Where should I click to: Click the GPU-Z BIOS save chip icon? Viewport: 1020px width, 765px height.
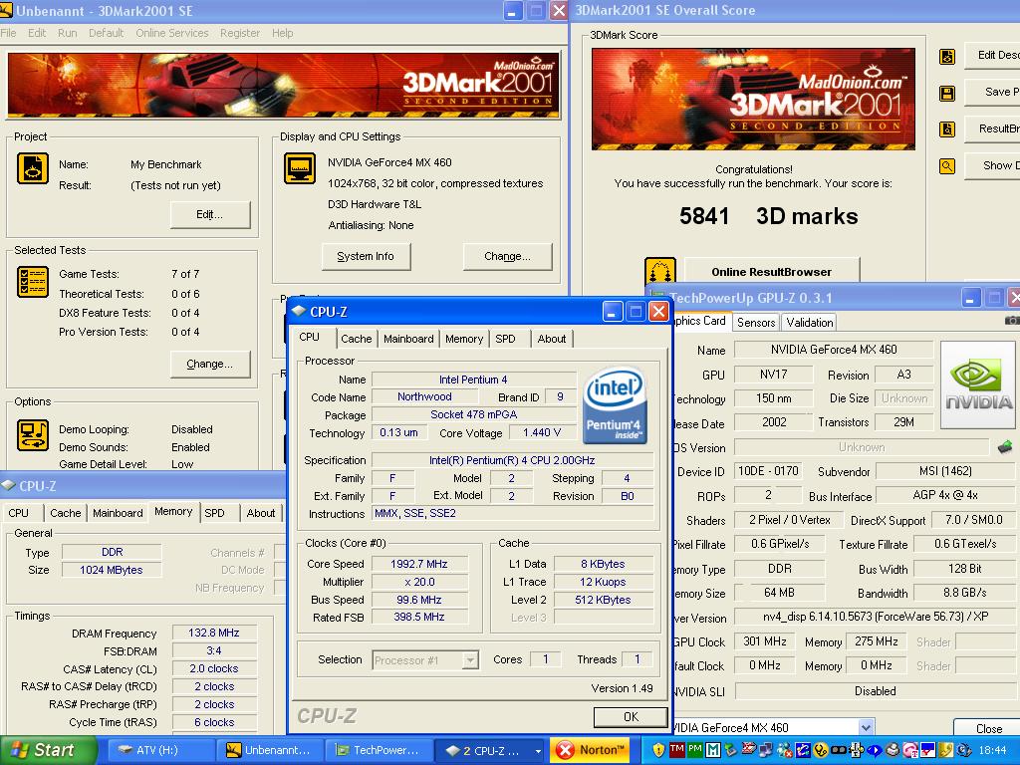(x=1004, y=446)
